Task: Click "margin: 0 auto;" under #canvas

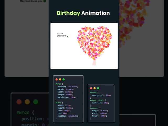Action: (100, 111)
